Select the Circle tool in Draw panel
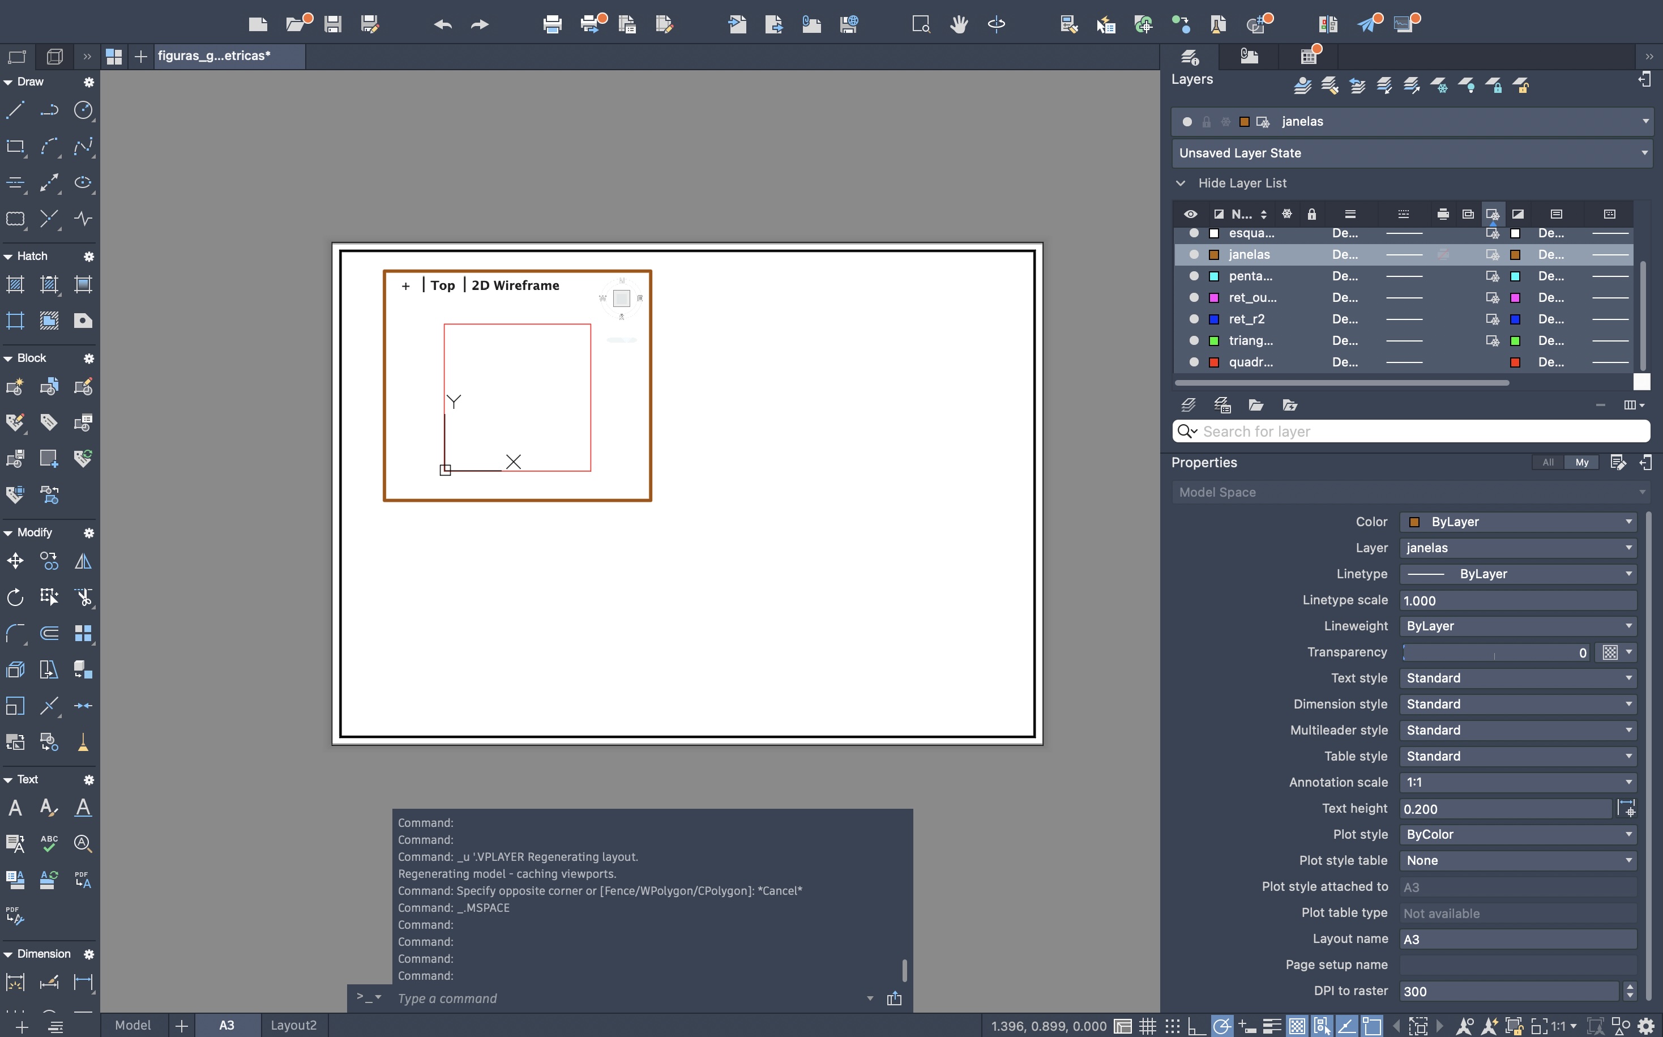This screenshot has width=1663, height=1037. click(x=83, y=110)
